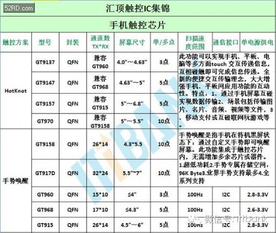The image size is (276, 233).
Task: Click the 32*24 channel count cell
Action: click(x=100, y=173)
